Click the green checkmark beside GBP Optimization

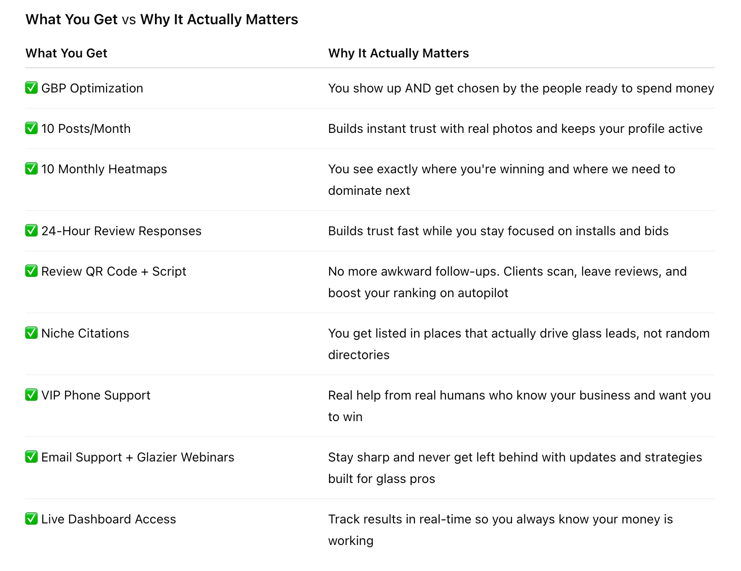pos(31,88)
